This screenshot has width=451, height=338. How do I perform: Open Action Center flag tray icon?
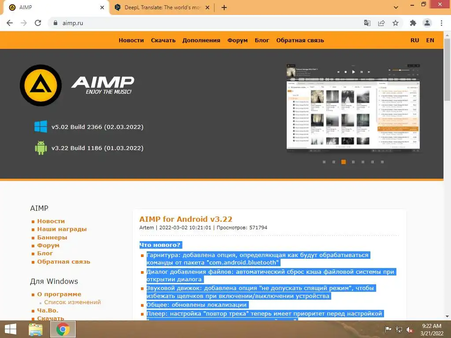388,329
